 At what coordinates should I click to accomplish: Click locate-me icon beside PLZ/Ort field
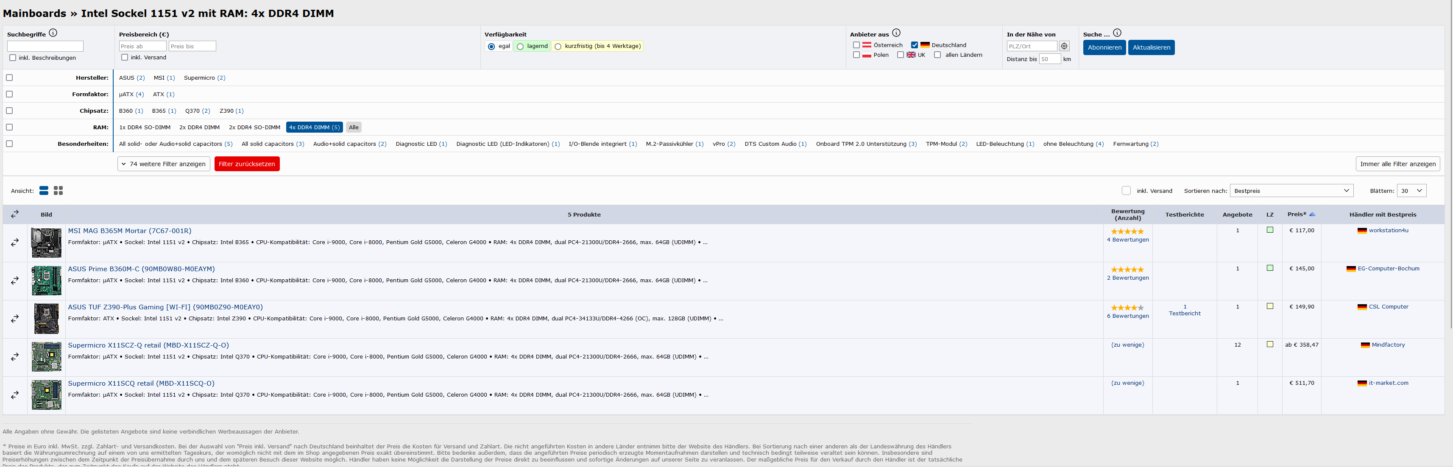1064,46
